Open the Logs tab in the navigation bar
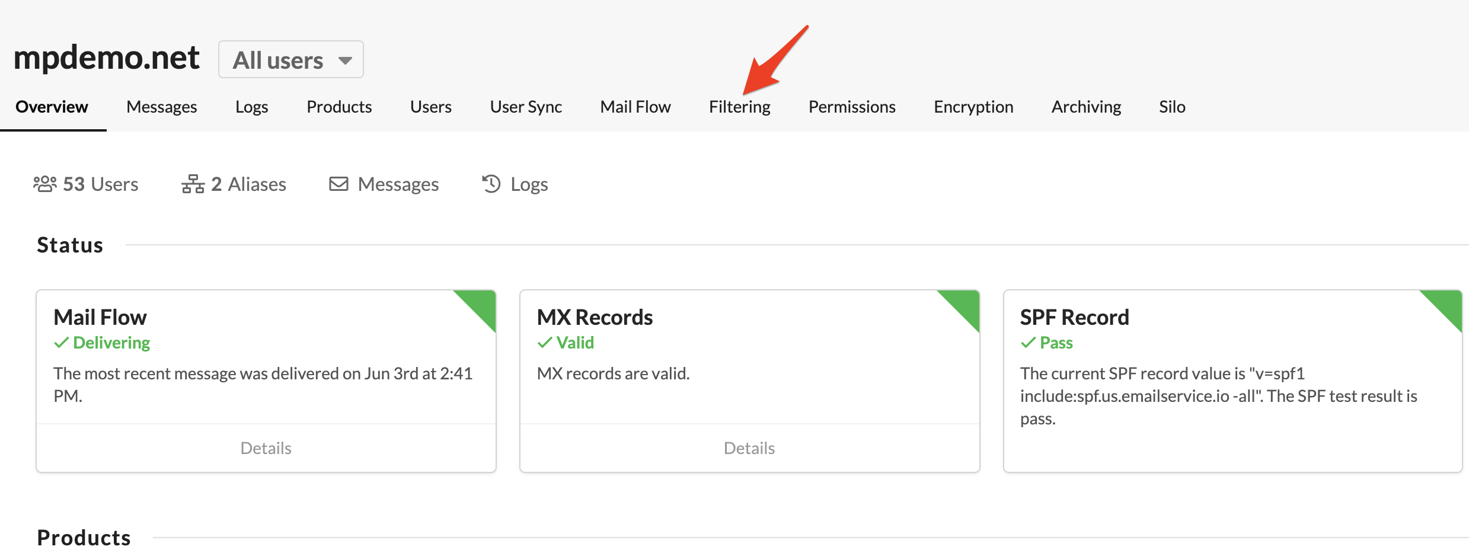This screenshot has height=556, width=1469. (252, 107)
